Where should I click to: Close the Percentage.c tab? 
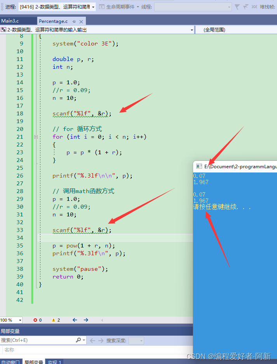point(81,22)
